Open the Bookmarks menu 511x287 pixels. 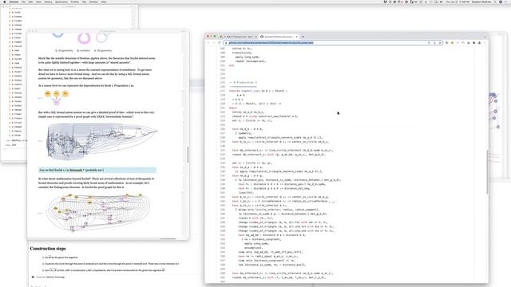61,2
